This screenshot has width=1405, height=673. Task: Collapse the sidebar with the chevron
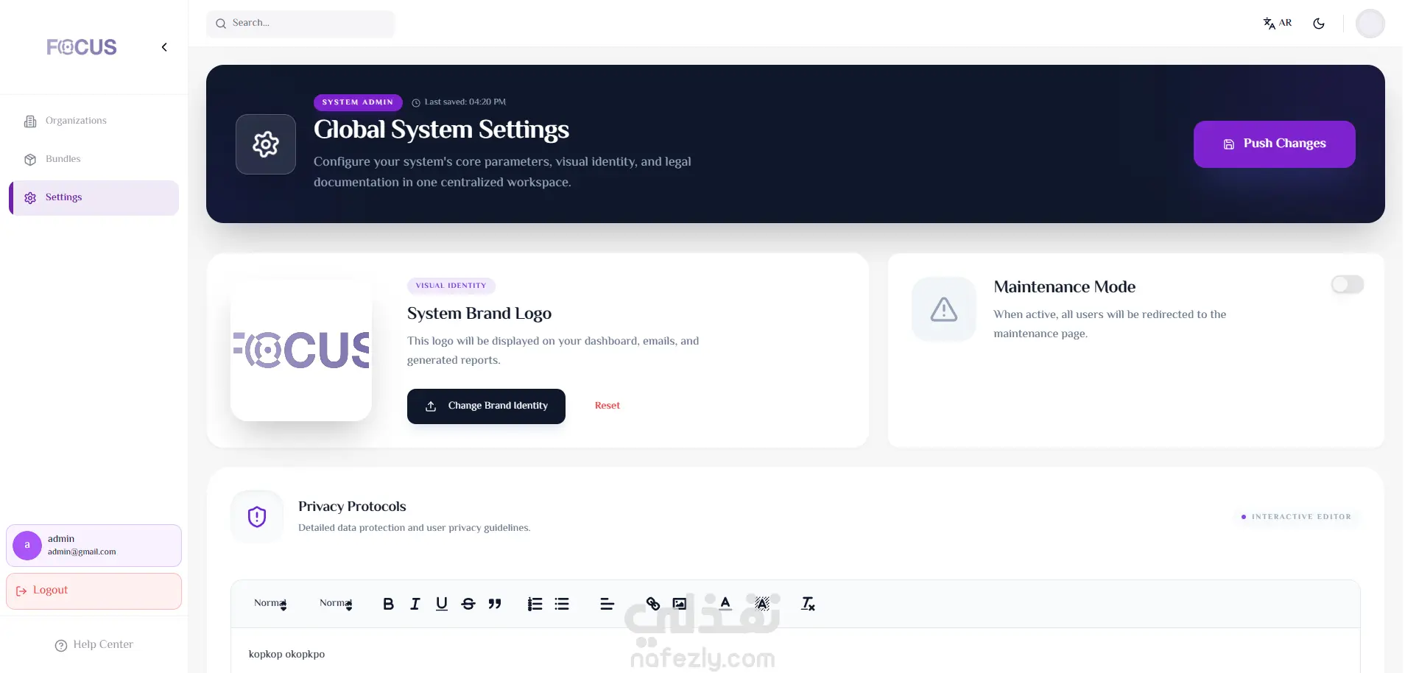(x=164, y=47)
